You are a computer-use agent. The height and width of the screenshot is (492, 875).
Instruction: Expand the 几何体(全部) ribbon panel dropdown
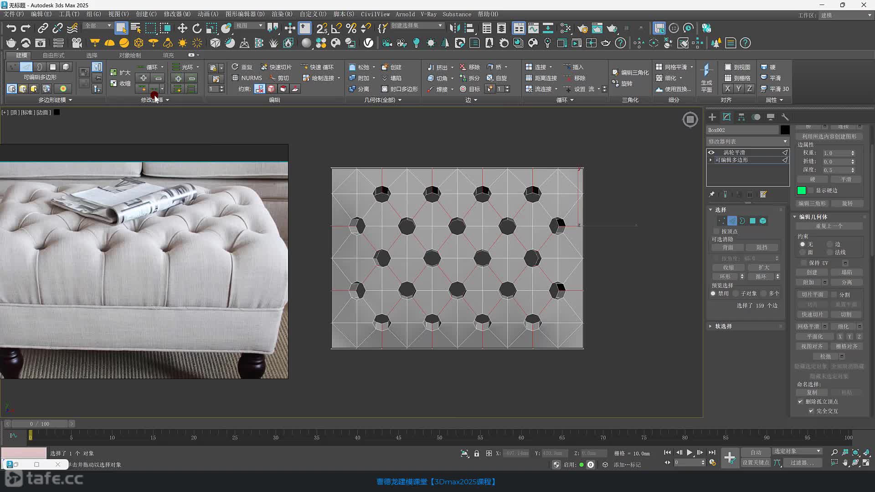383,100
